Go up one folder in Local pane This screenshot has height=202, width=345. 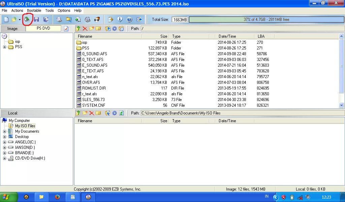(78, 113)
